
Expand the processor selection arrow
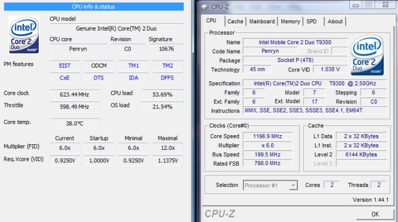(x=293, y=186)
